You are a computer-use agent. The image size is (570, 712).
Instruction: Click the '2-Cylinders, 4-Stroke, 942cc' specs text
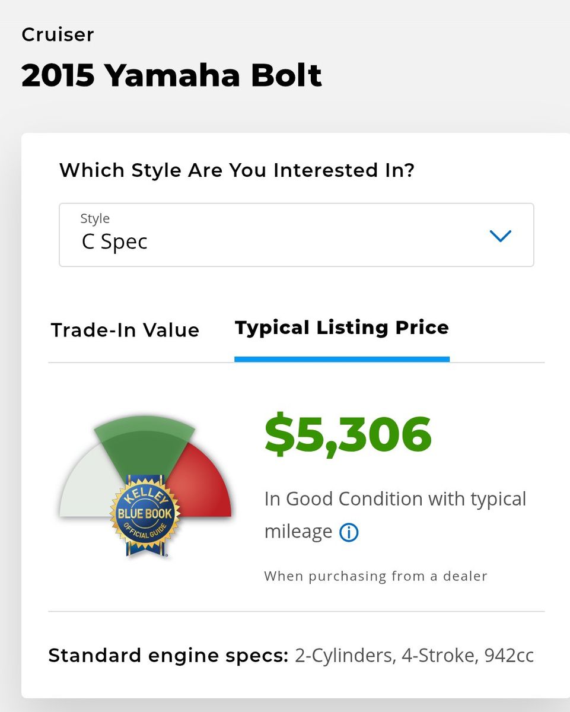(x=414, y=655)
